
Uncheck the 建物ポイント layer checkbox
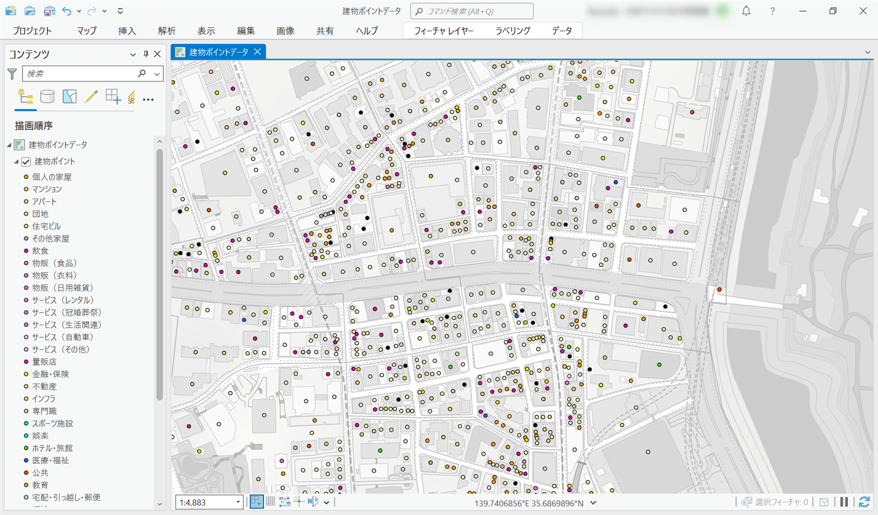[x=26, y=162]
